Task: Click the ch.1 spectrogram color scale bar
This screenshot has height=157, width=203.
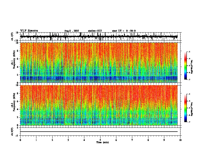Action: 186,66
